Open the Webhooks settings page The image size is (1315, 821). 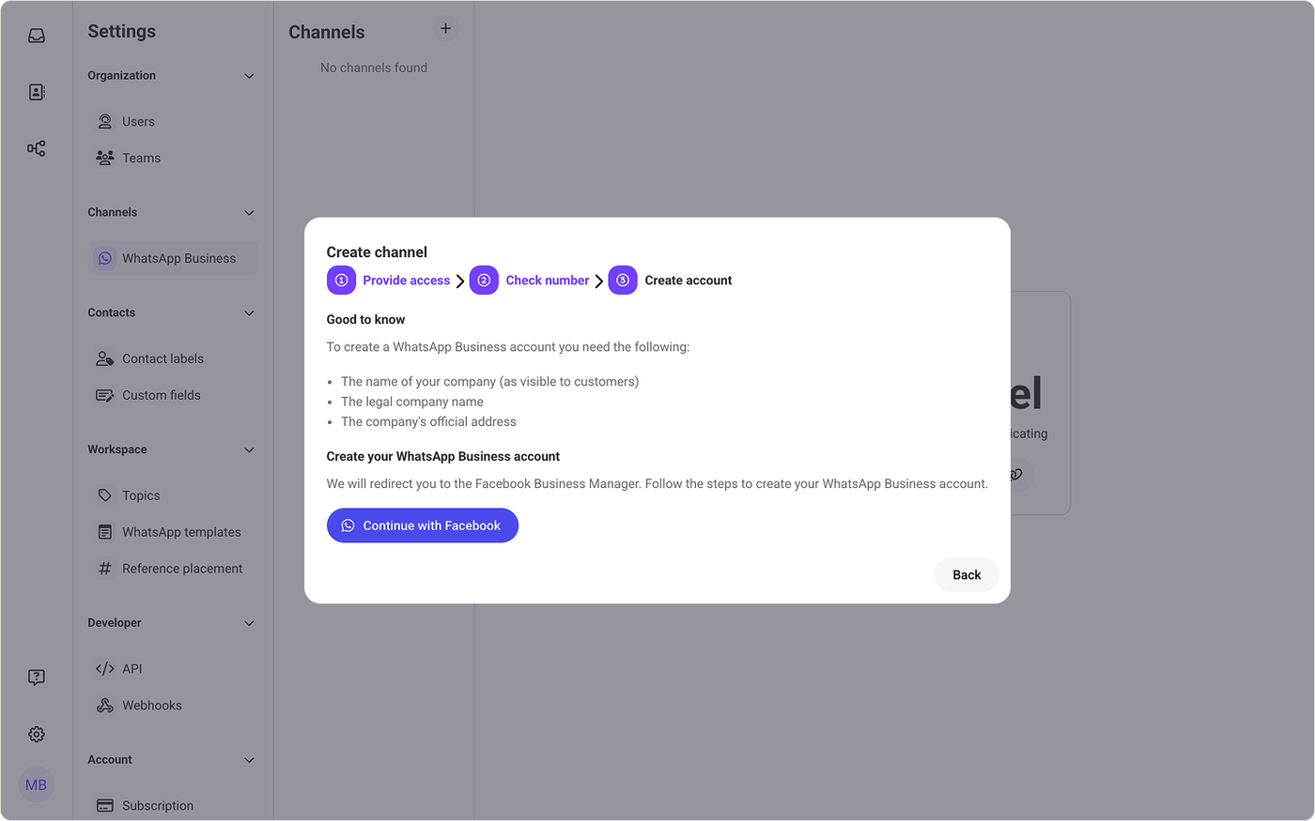pyautogui.click(x=151, y=706)
